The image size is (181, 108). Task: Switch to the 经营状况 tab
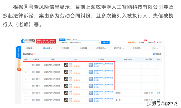[101, 48]
